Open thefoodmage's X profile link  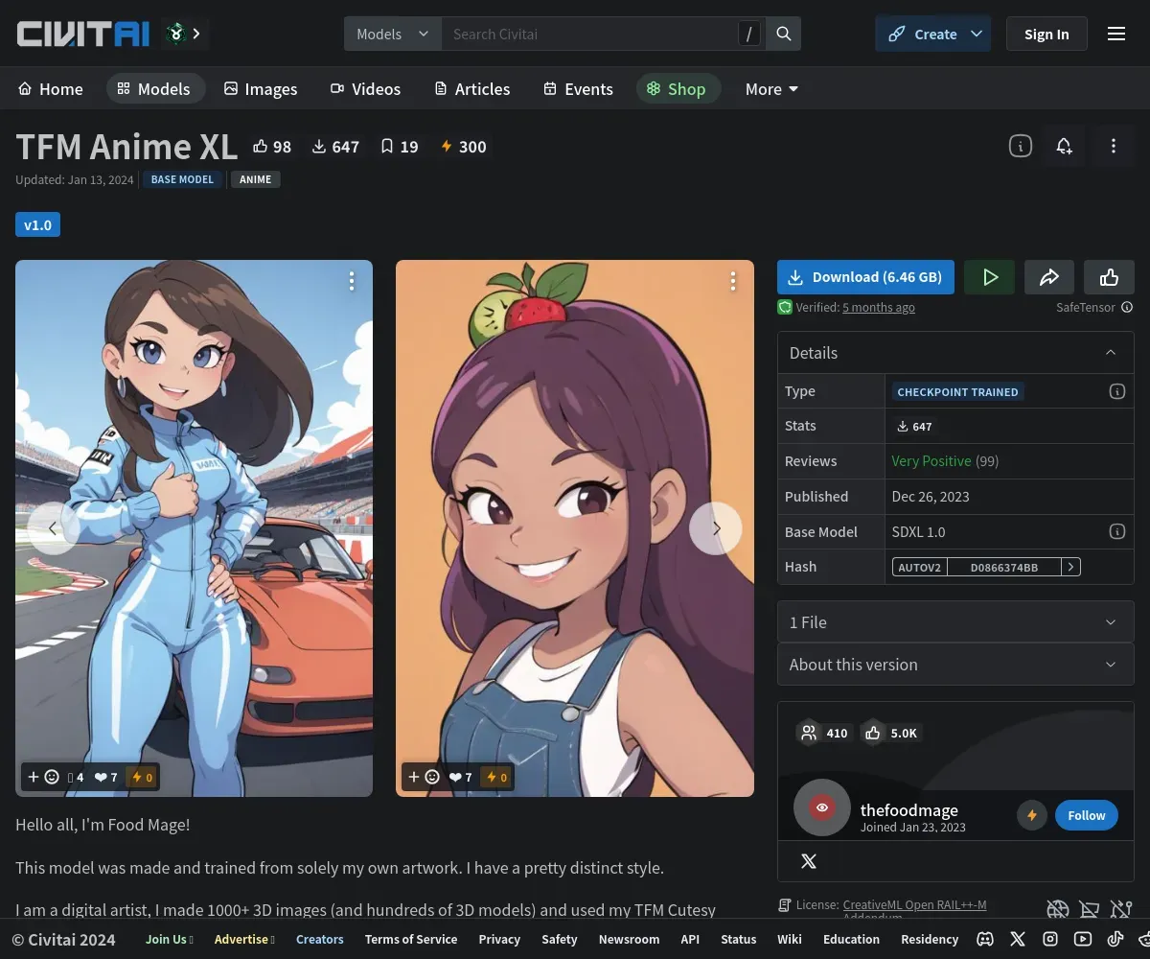[x=809, y=861]
